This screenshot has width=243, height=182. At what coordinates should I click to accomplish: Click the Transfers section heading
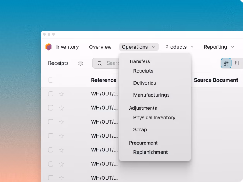[139, 61]
